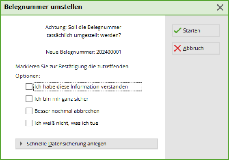The width and height of the screenshot is (229, 160).
Task: Click the 'Belegnummer umstellen' title bar text
Action: click(43, 7)
